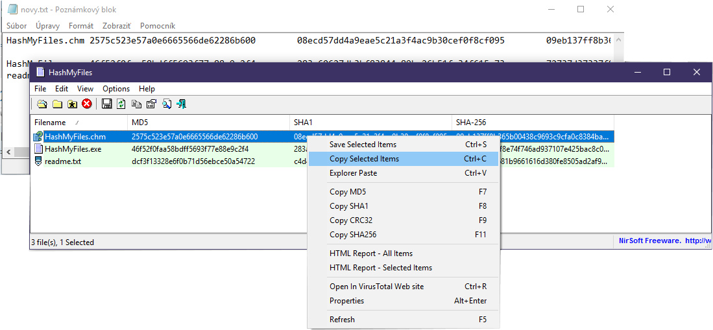Screen dimensions: 713x330
Task: Choose Open In VirusTotal Web site
Action: click(x=404, y=287)
